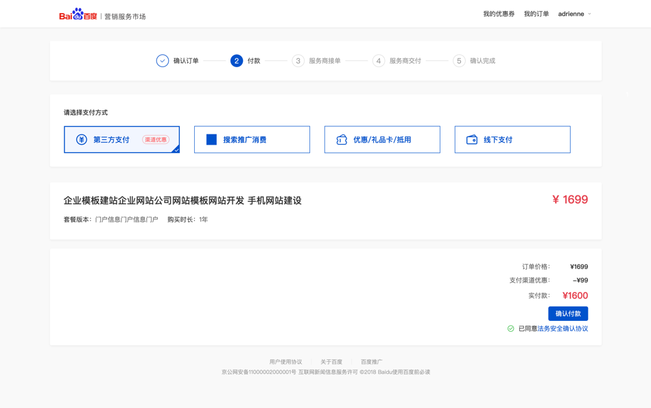Open 用户使用协议 footer link
This screenshot has height=408, width=651.
click(285, 361)
